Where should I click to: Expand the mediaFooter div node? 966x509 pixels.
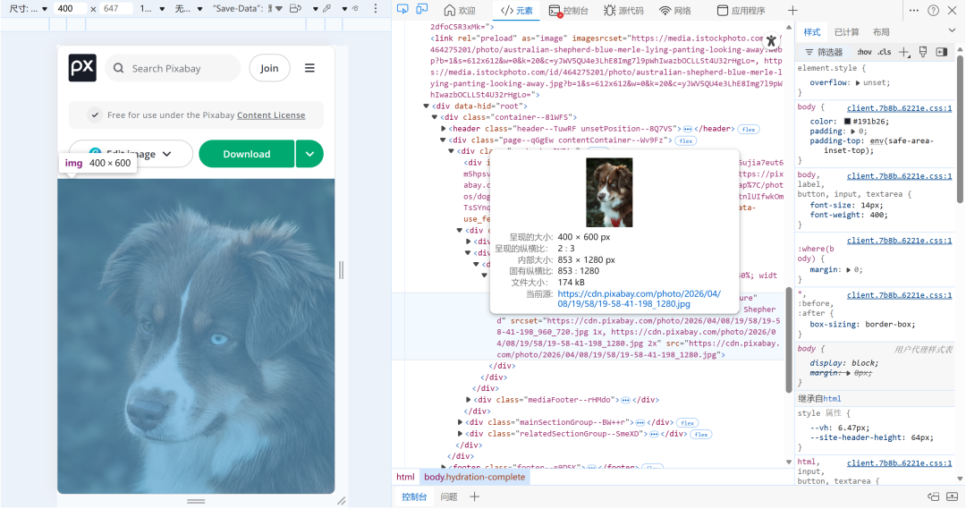469,400
